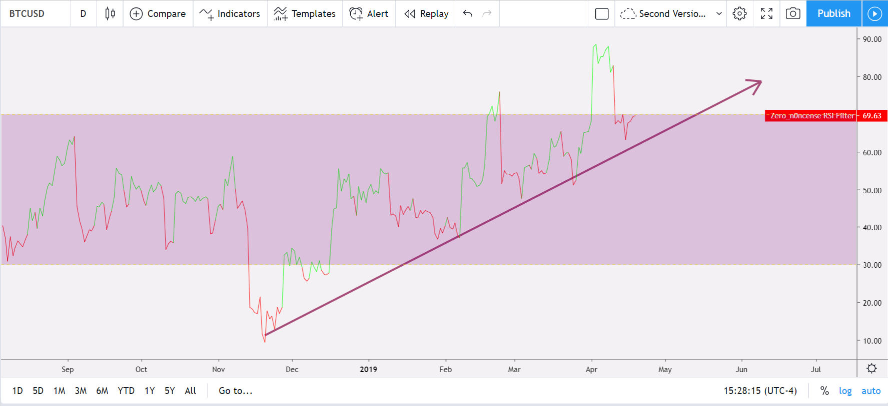Start bar Replay mode
Viewport: 888px width, 406px height.
[426, 13]
